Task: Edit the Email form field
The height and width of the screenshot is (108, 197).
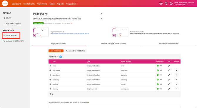Action: point(169,66)
